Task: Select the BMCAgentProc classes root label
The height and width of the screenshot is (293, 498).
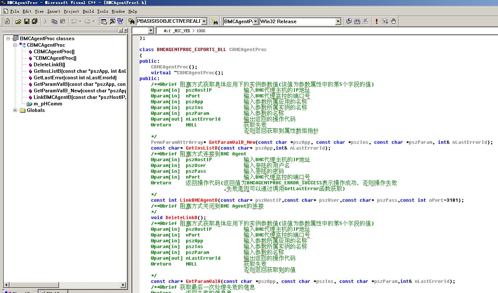Action: (x=47, y=38)
